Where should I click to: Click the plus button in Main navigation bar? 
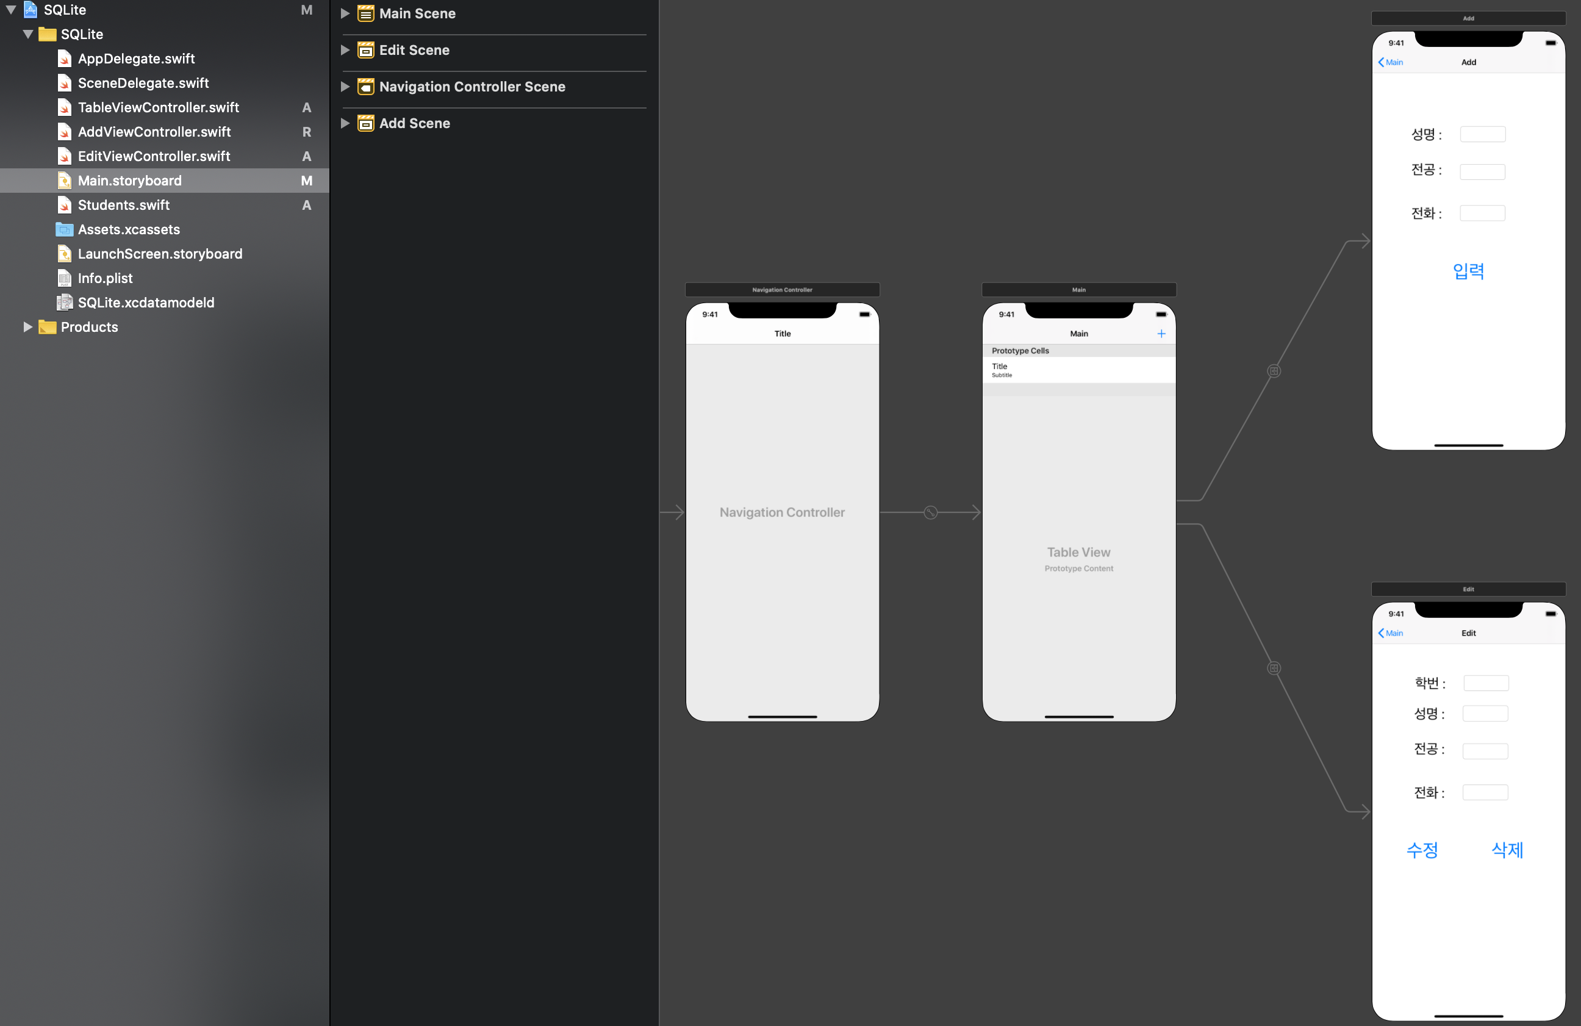click(x=1161, y=334)
